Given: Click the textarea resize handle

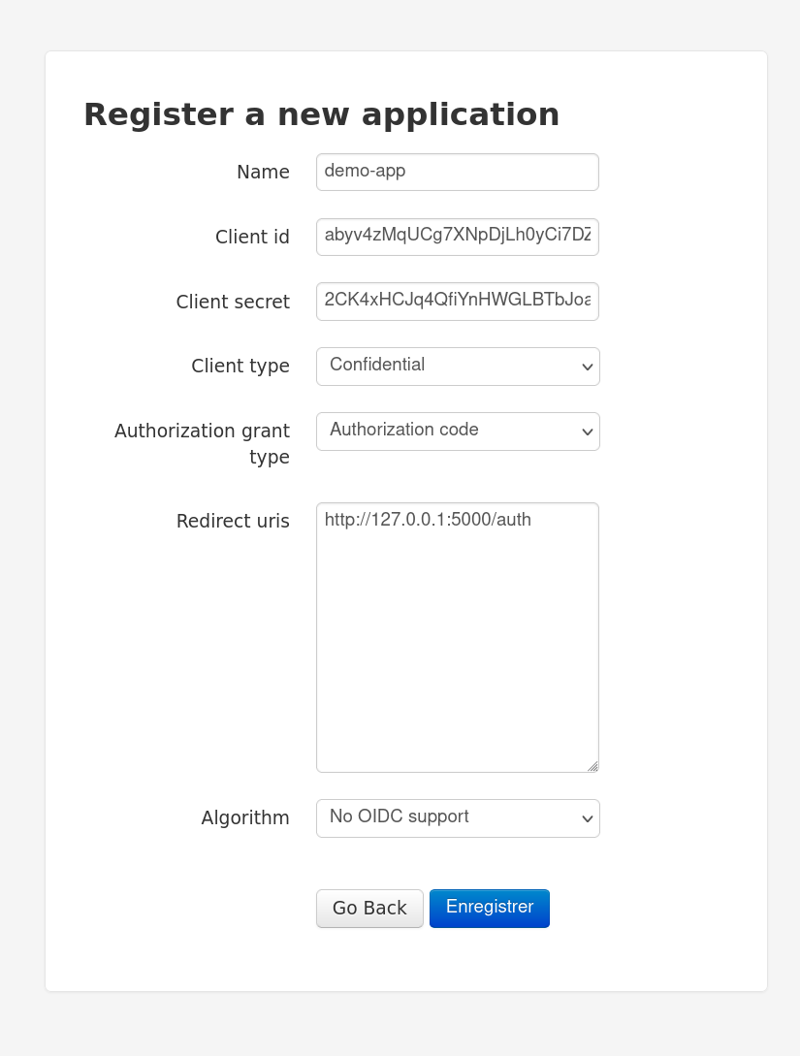Looking at the screenshot, I should (592, 765).
